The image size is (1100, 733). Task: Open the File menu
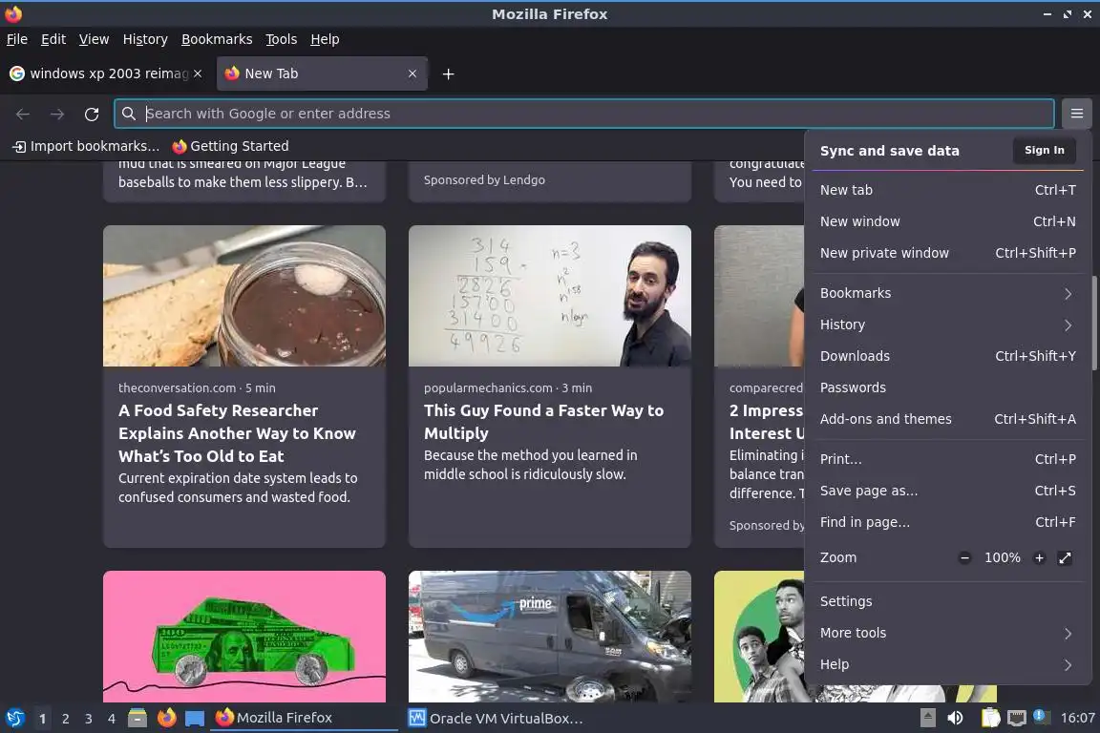point(17,39)
